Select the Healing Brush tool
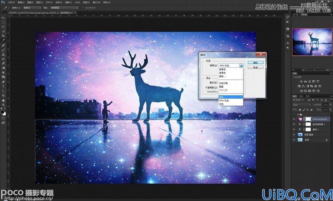The width and height of the screenshot is (333, 201). 4,45
